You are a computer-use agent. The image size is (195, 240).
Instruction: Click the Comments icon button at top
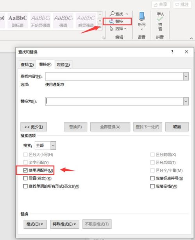tap(177, 5)
